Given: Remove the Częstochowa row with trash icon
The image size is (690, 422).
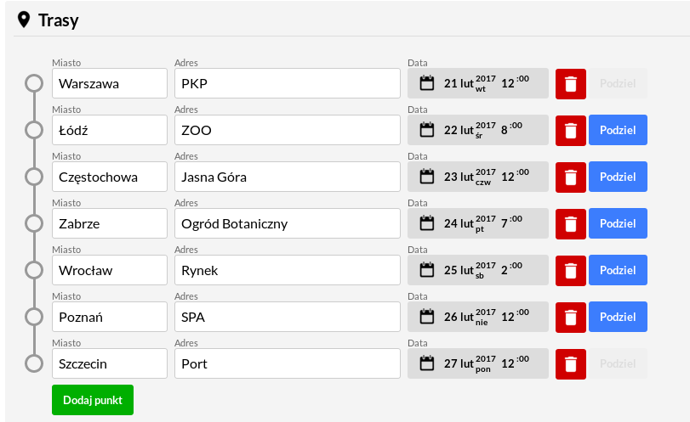Looking at the screenshot, I should [570, 177].
